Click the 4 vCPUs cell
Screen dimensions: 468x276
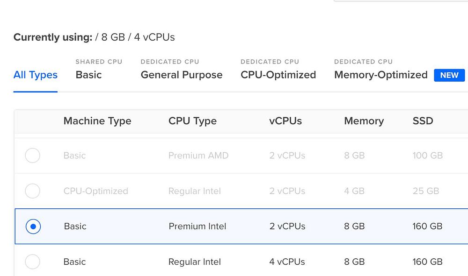click(287, 262)
